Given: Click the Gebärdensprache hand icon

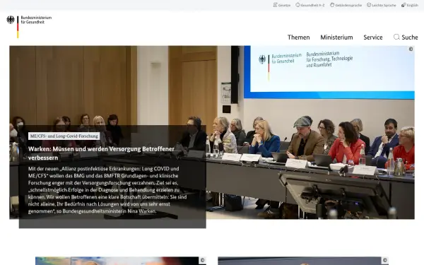Looking at the screenshot, I should coord(332,5).
